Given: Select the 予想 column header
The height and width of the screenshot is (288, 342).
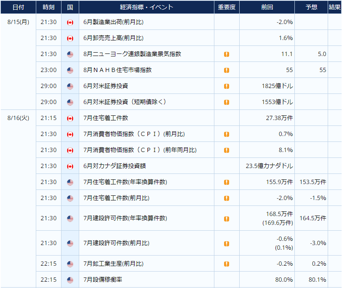Looking at the screenshot, I should coord(311,7).
